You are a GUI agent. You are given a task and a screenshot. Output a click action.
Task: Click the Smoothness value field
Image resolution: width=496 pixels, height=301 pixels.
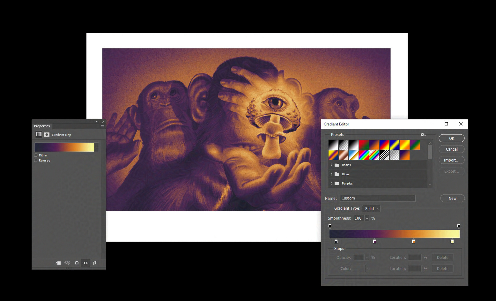[x=359, y=218]
